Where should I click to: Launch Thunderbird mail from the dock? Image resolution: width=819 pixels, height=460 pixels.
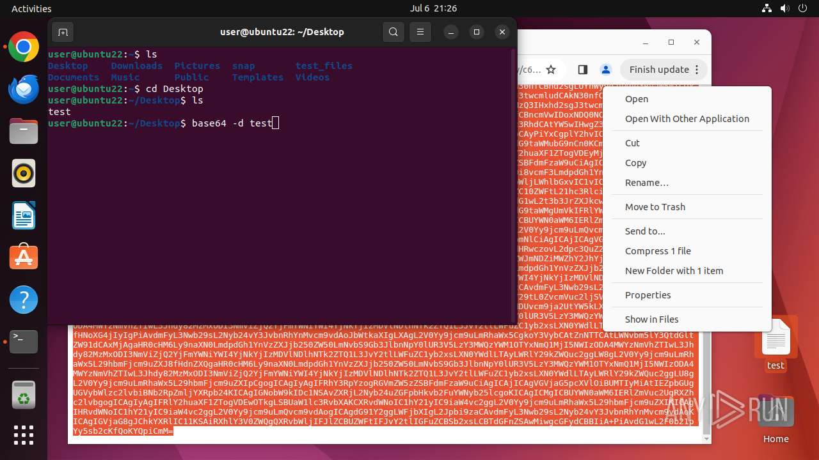(x=24, y=89)
